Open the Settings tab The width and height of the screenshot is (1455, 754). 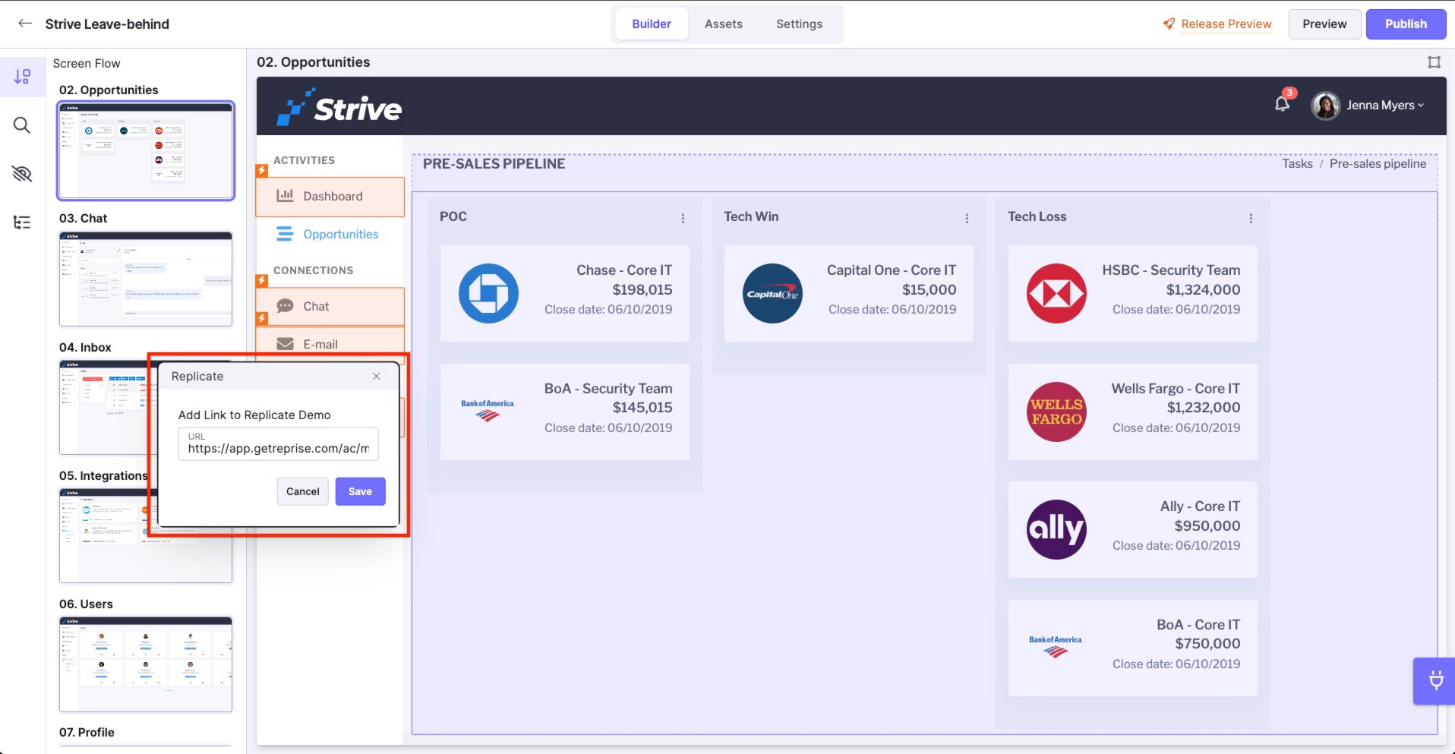[x=798, y=24]
